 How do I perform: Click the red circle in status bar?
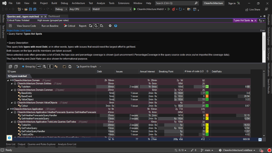[269, 150]
